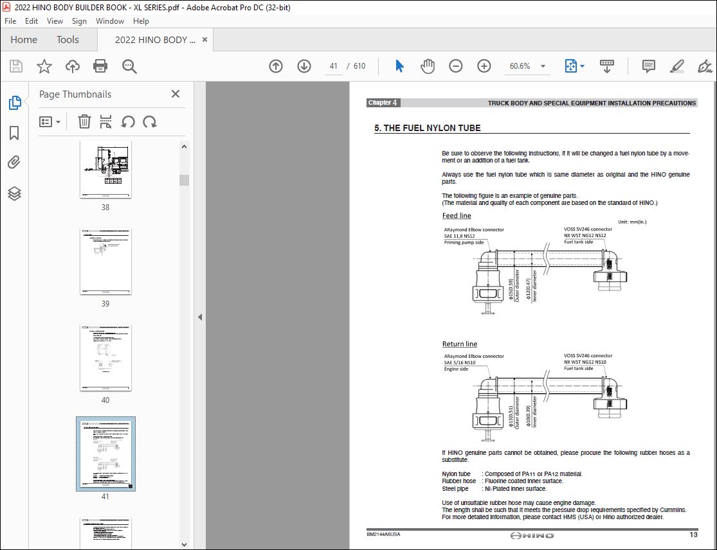Viewport: 717px width, 550px height.
Task: Click the 'Feed line' label
Action: click(457, 216)
